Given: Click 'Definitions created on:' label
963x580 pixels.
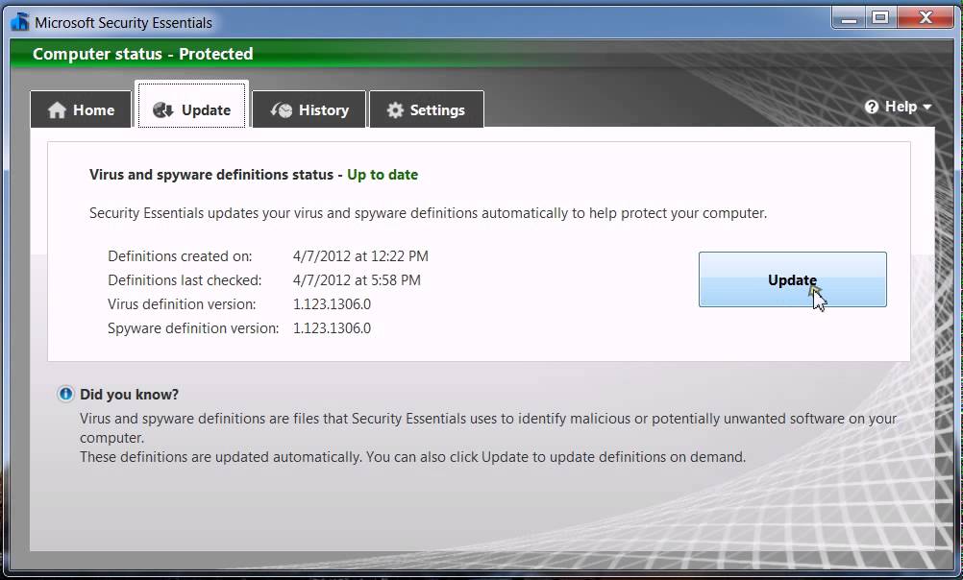Looking at the screenshot, I should tap(180, 256).
